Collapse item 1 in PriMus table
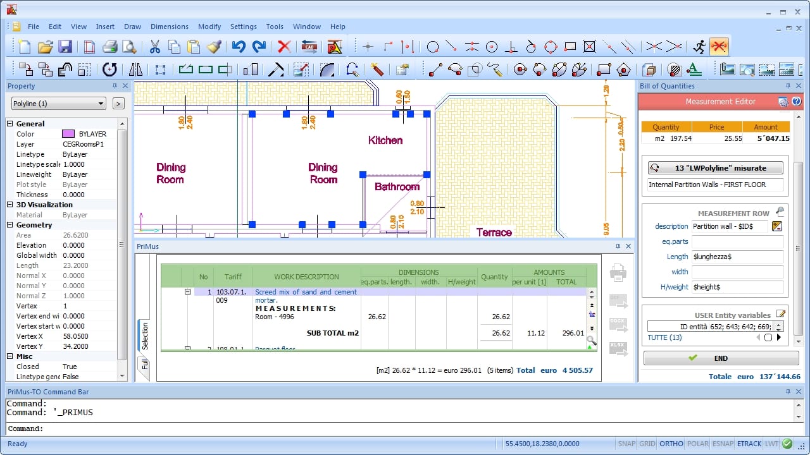The width and height of the screenshot is (810, 455). (x=187, y=292)
